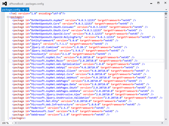Click the Microsoft.jQuery.Unobtrusive.Validation package id

click(x=60, y=98)
